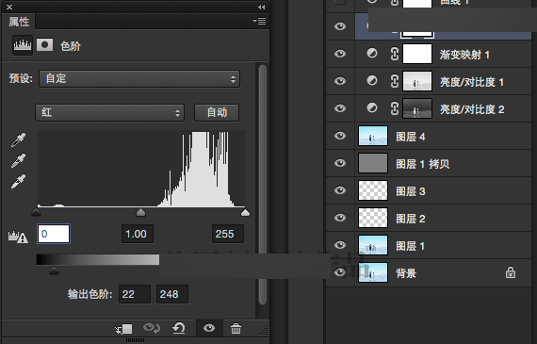This screenshot has height=344, width=537.
Task: Click the 自动 button
Action: (217, 112)
